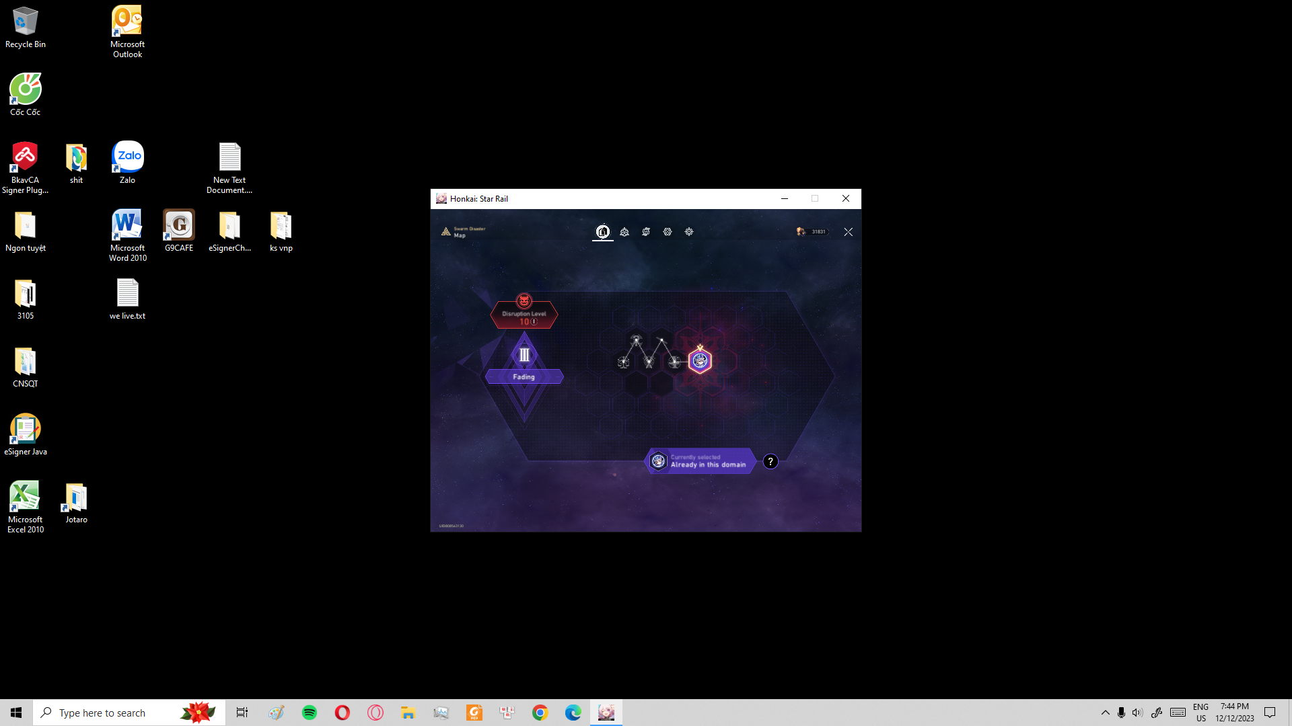Viewport: 1292px width, 726px height.
Task: Select the Map tab icon in top bar
Action: 603,232
